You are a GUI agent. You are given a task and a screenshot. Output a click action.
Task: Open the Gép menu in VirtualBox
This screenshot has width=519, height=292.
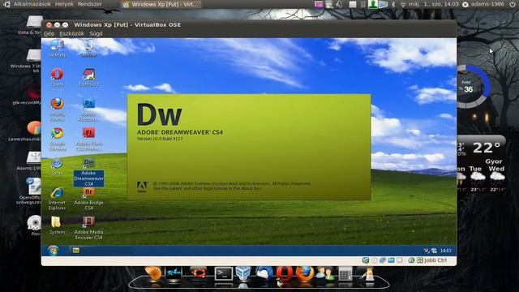pos(49,33)
